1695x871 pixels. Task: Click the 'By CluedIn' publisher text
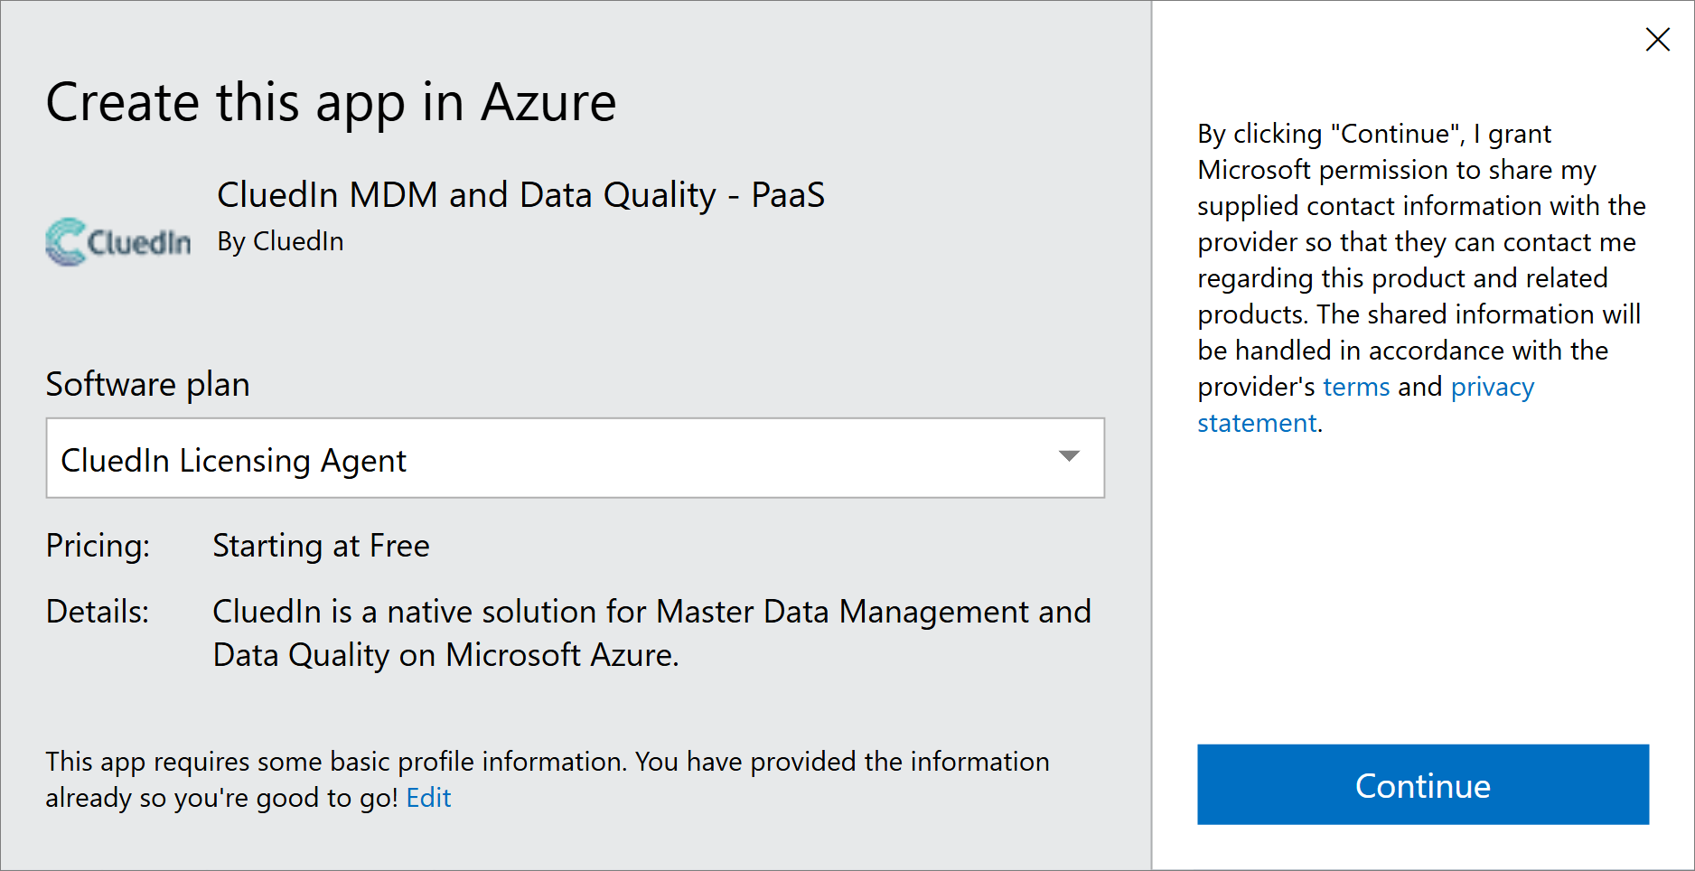click(x=280, y=242)
